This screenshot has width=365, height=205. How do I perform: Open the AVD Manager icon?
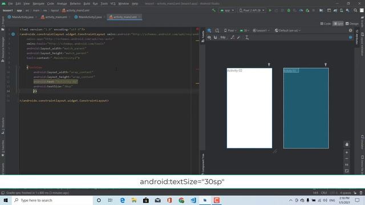(342, 10)
